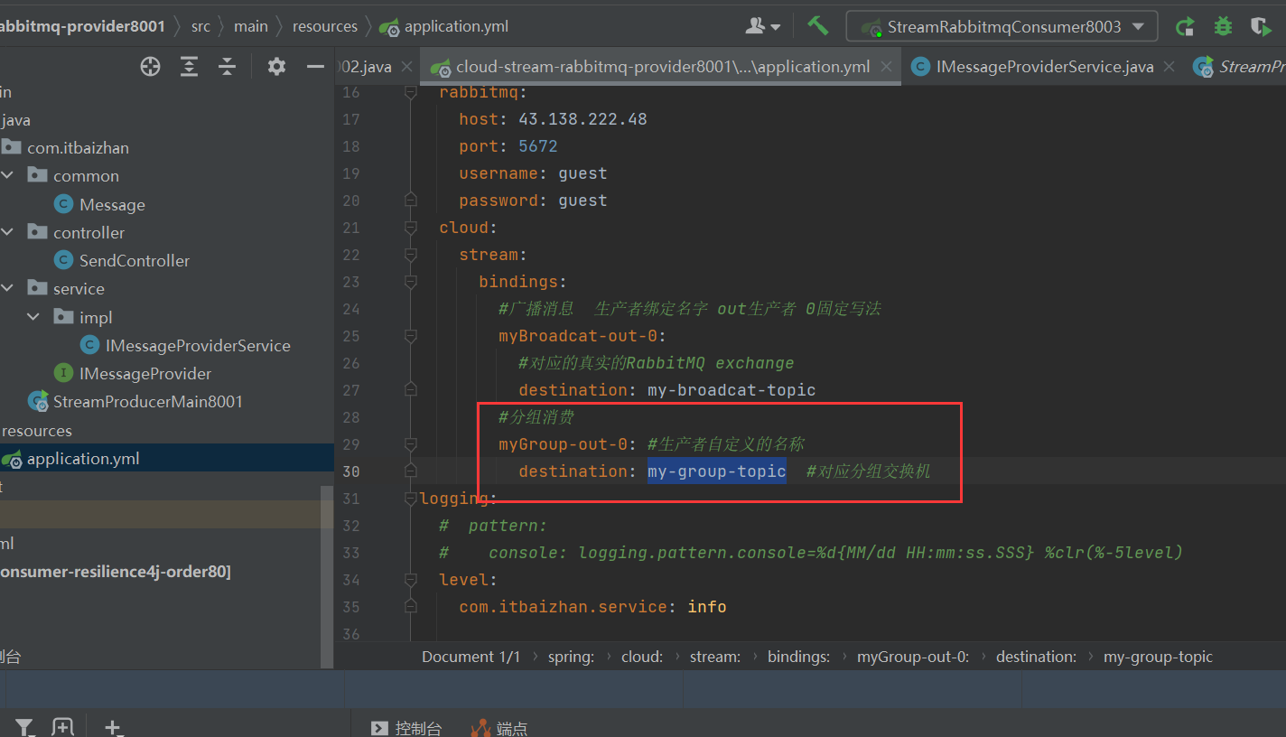Fold myBroadcat-out-0 block at line 25
1286x737 pixels.
click(411, 336)
